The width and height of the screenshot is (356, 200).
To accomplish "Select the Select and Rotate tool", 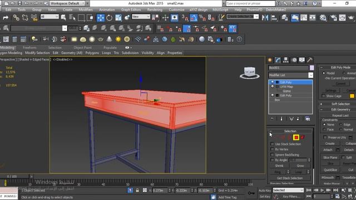I will pyautogui.click(x=109, y=18).
